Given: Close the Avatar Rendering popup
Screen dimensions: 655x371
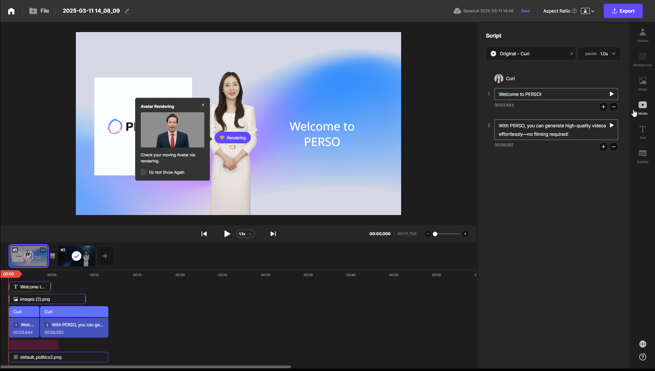Looking at the screenshot, I should point(203,105).
